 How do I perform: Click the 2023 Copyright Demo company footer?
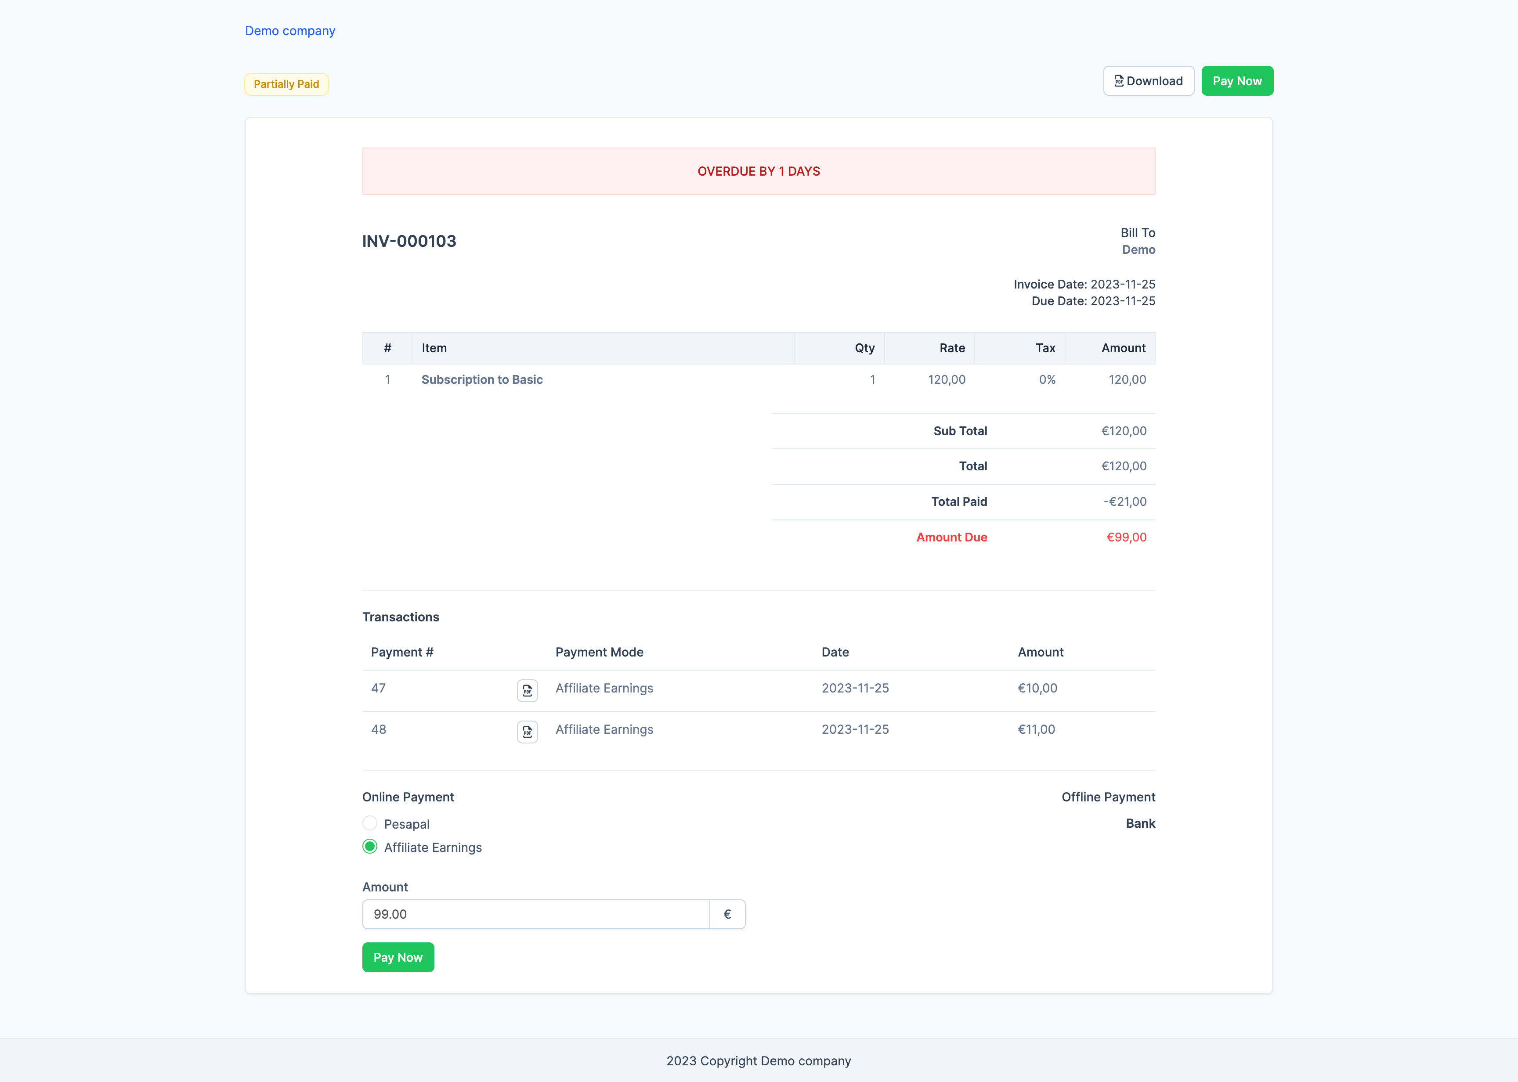pyautogui.click(x=758, y=1060)
